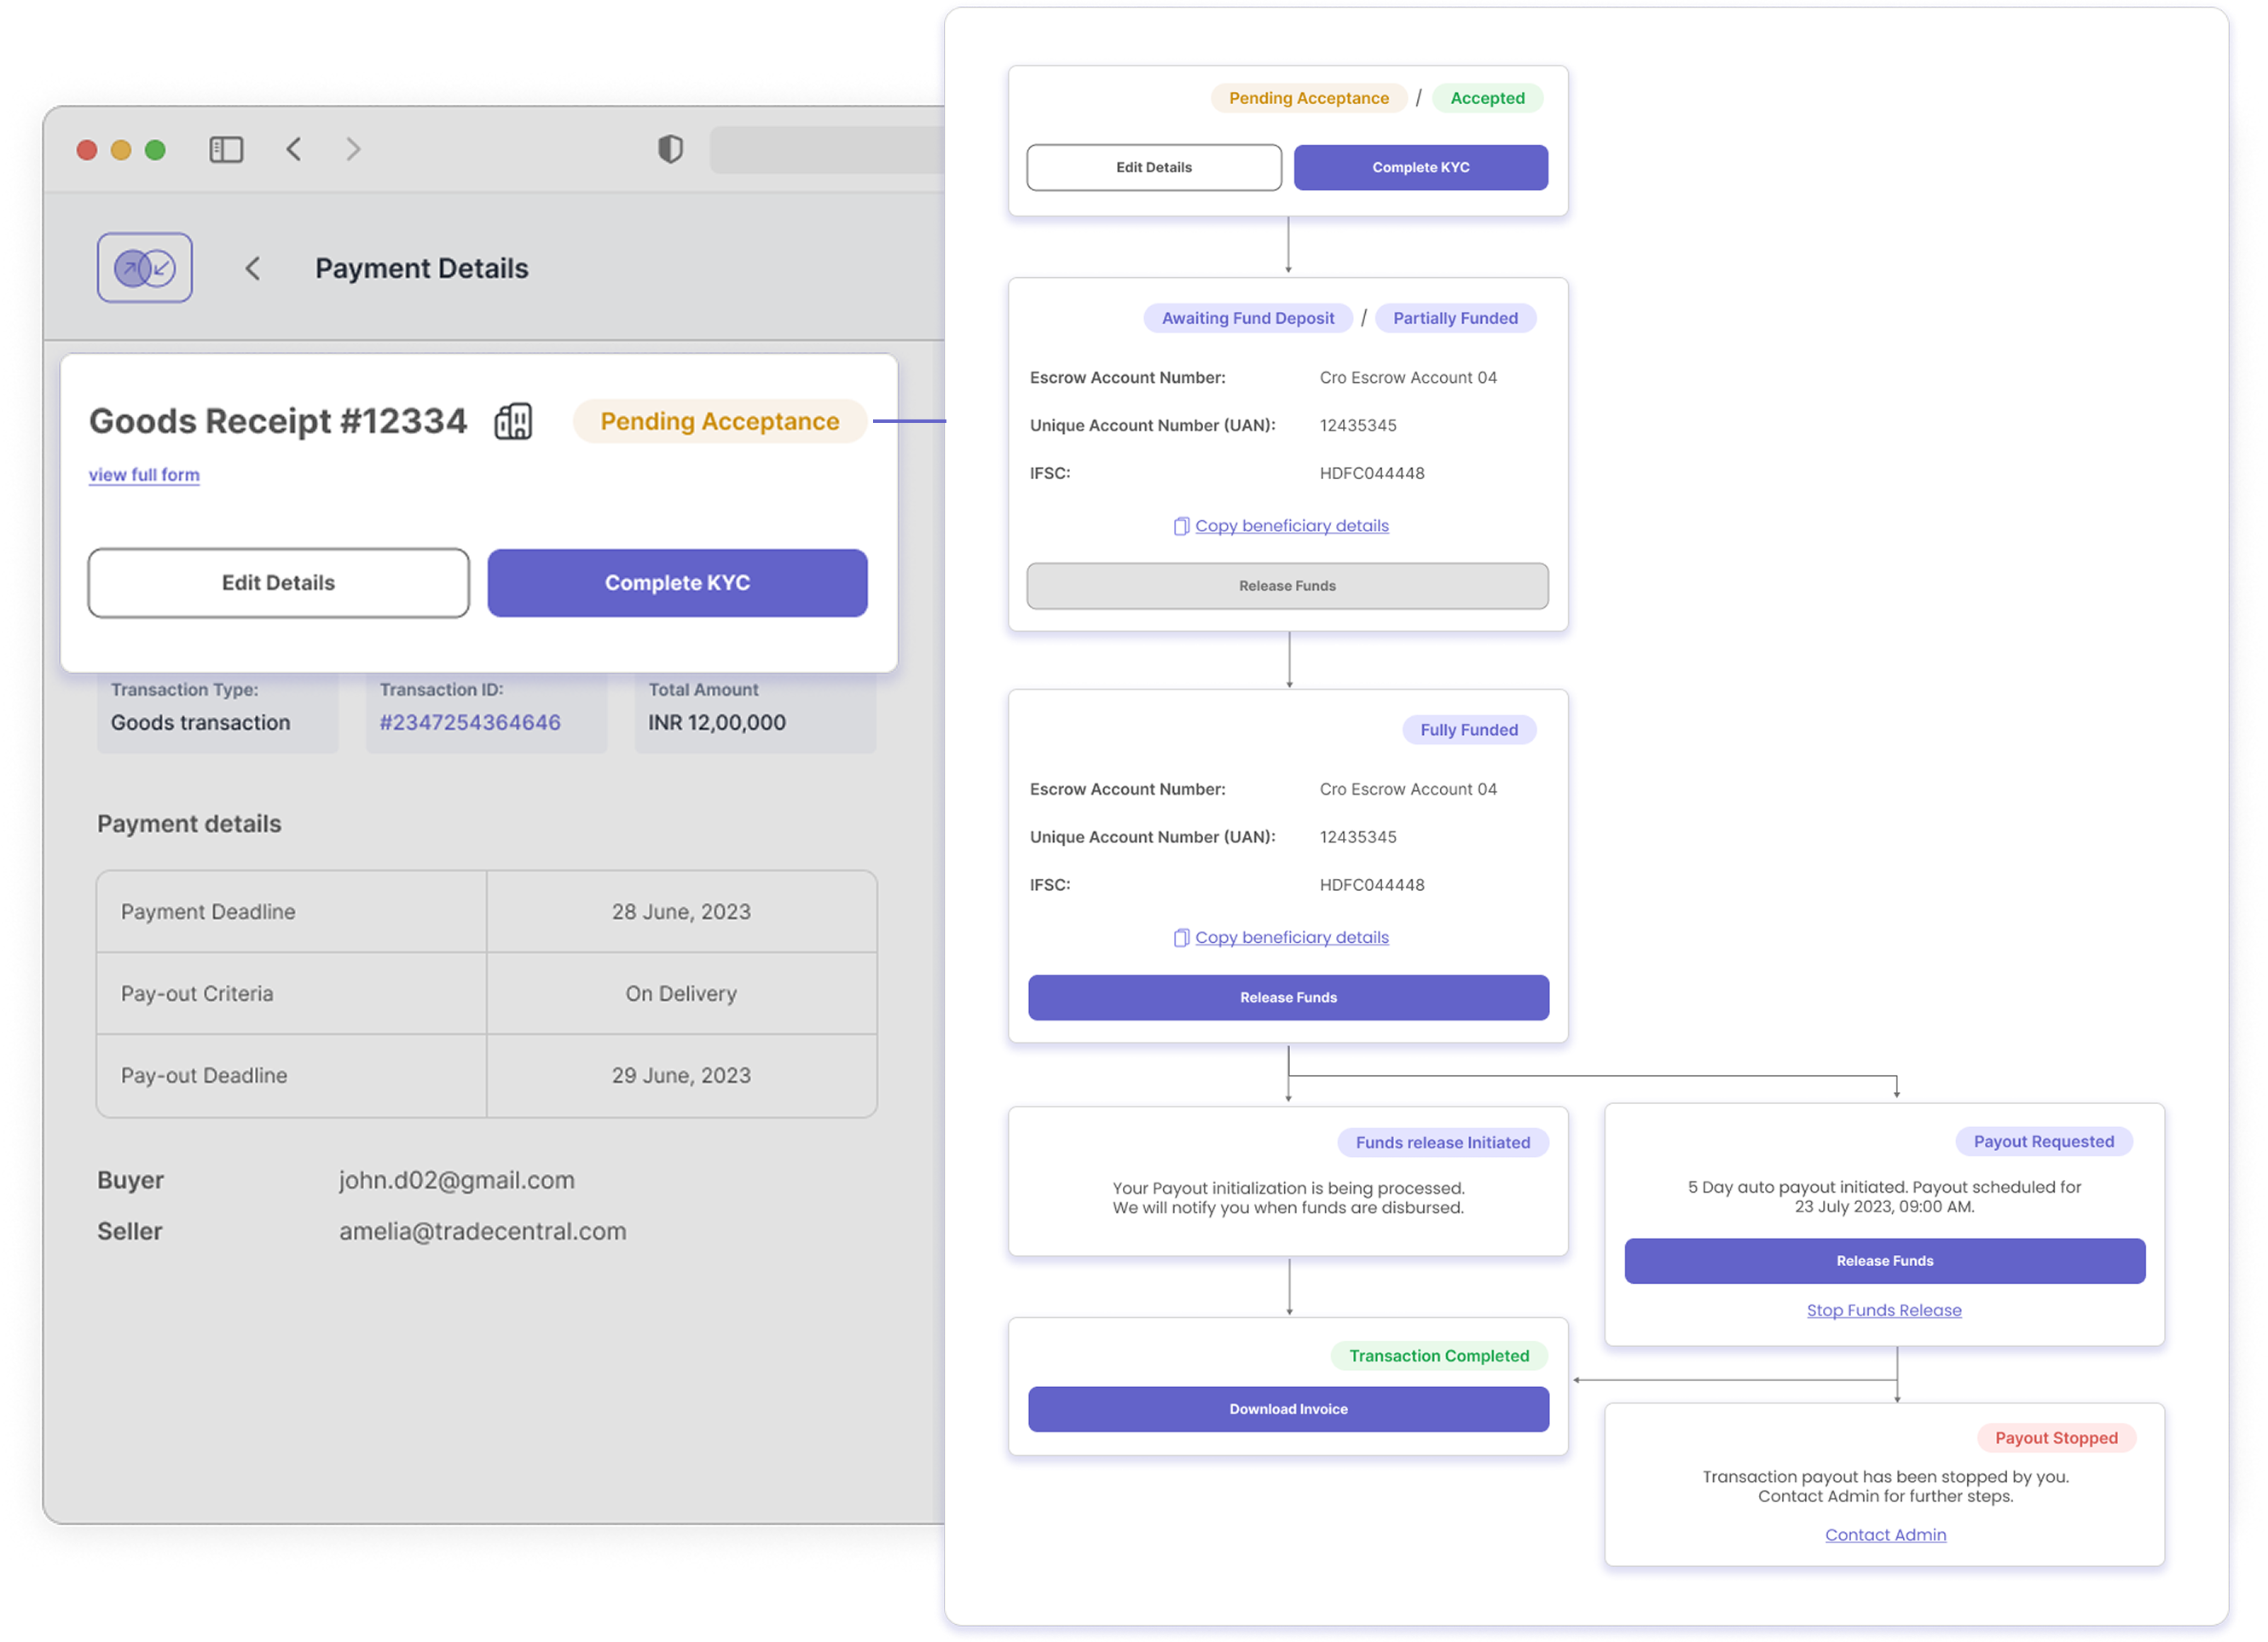
Task: Click the browser back arrow
Action: point(294,150)
